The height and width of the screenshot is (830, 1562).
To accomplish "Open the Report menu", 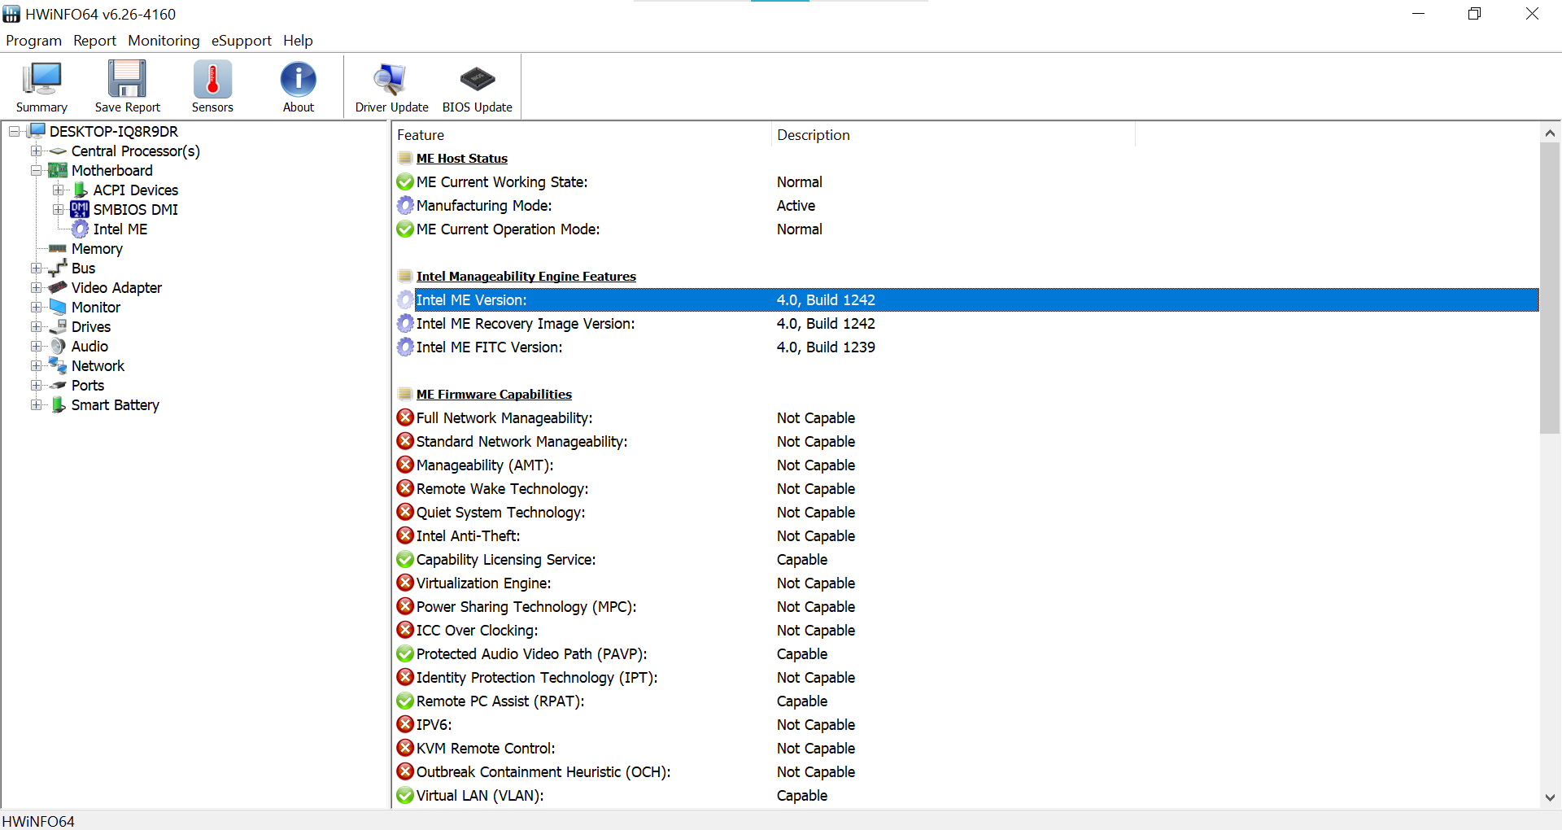I will tap(94, 41).
